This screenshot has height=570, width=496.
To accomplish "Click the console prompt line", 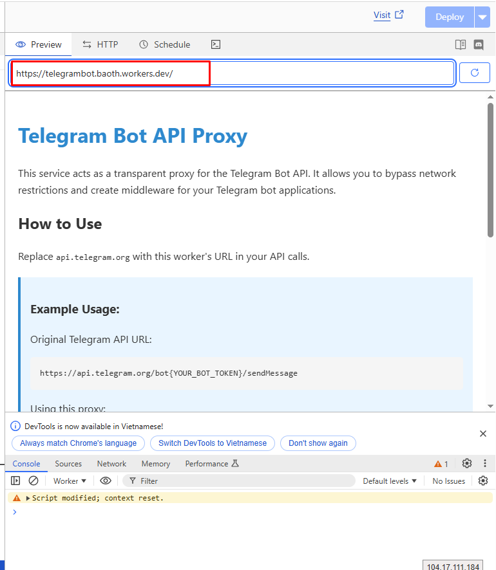I will coord(250,512).
